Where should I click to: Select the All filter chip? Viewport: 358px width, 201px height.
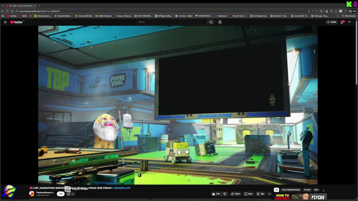tap(276, 190)
